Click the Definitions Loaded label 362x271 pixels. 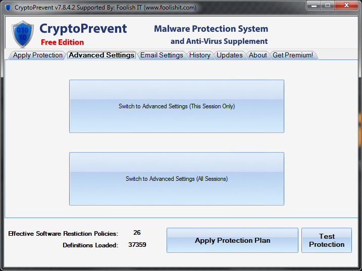click(90, 245)
